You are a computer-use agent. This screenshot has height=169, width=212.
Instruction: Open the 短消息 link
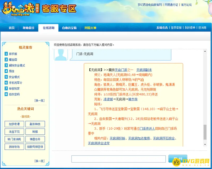click(202, 28)
